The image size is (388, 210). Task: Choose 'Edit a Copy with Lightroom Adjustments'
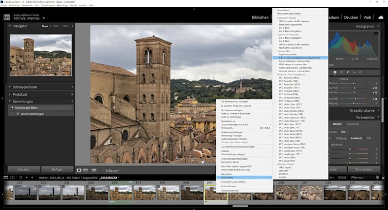click(x=299, y=58)
